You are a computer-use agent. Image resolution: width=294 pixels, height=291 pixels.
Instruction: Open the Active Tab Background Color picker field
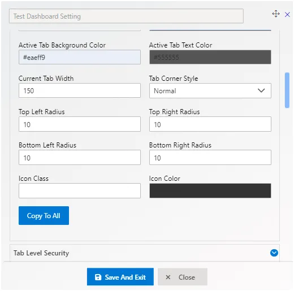coord(80,57)
